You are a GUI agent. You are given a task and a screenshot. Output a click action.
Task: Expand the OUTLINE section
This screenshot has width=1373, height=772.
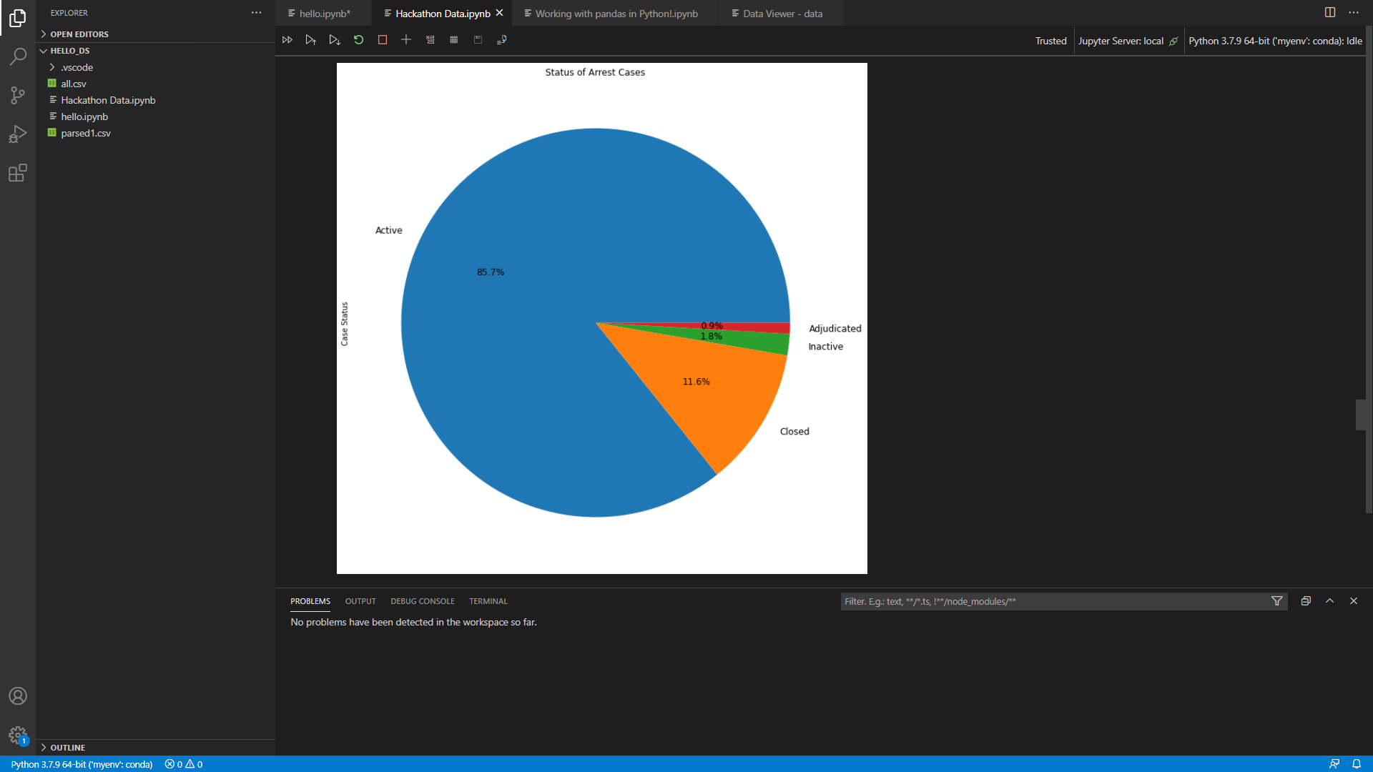click(67, 747)
